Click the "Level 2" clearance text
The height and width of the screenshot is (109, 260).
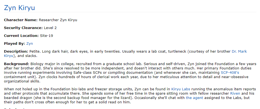[x=50, y=28]
